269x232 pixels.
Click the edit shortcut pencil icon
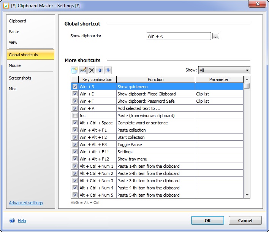click(x=83, y=70)
